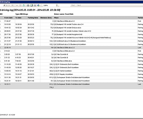Viewport: 143px width, 119px height.
Task: Expand the 100% zoom level dropdown
Action: pyautogui.click(x=57, y=5)
